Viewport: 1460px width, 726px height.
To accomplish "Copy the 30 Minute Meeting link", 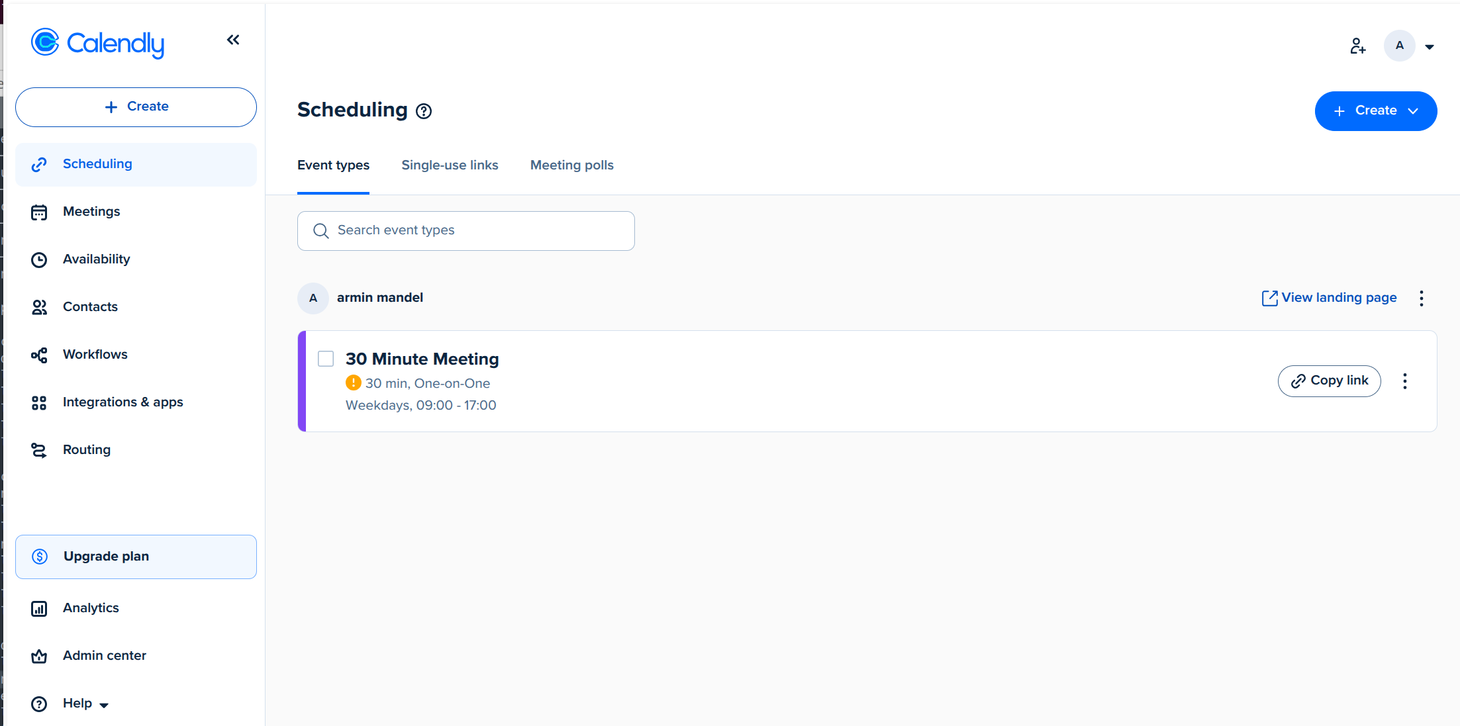I will (1329, 381).
